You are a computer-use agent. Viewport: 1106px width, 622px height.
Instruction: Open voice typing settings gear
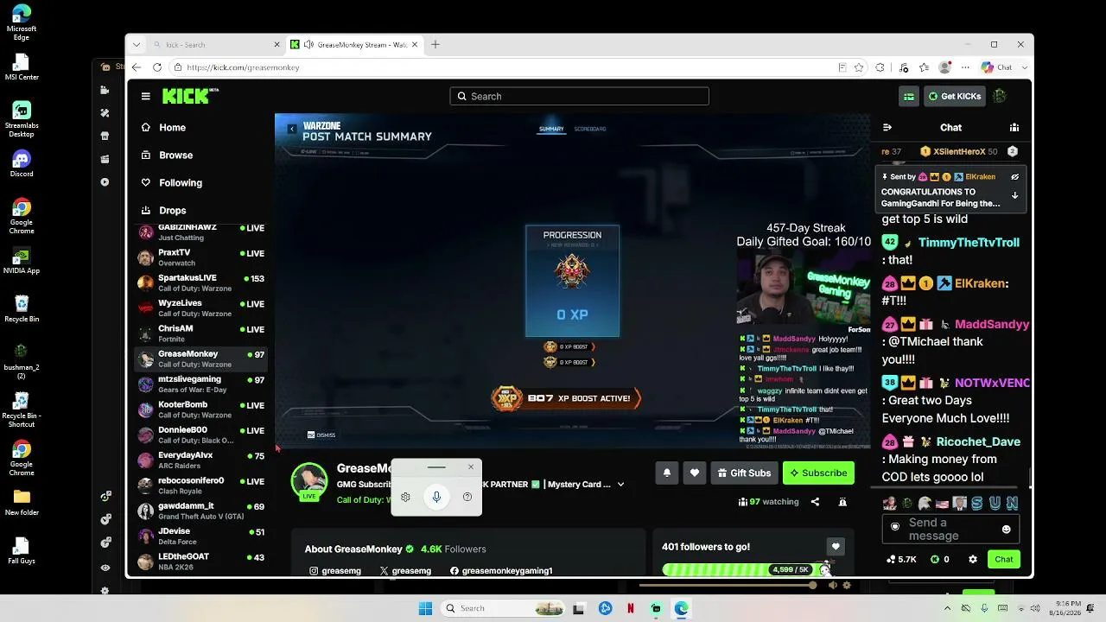coord(406,497)
